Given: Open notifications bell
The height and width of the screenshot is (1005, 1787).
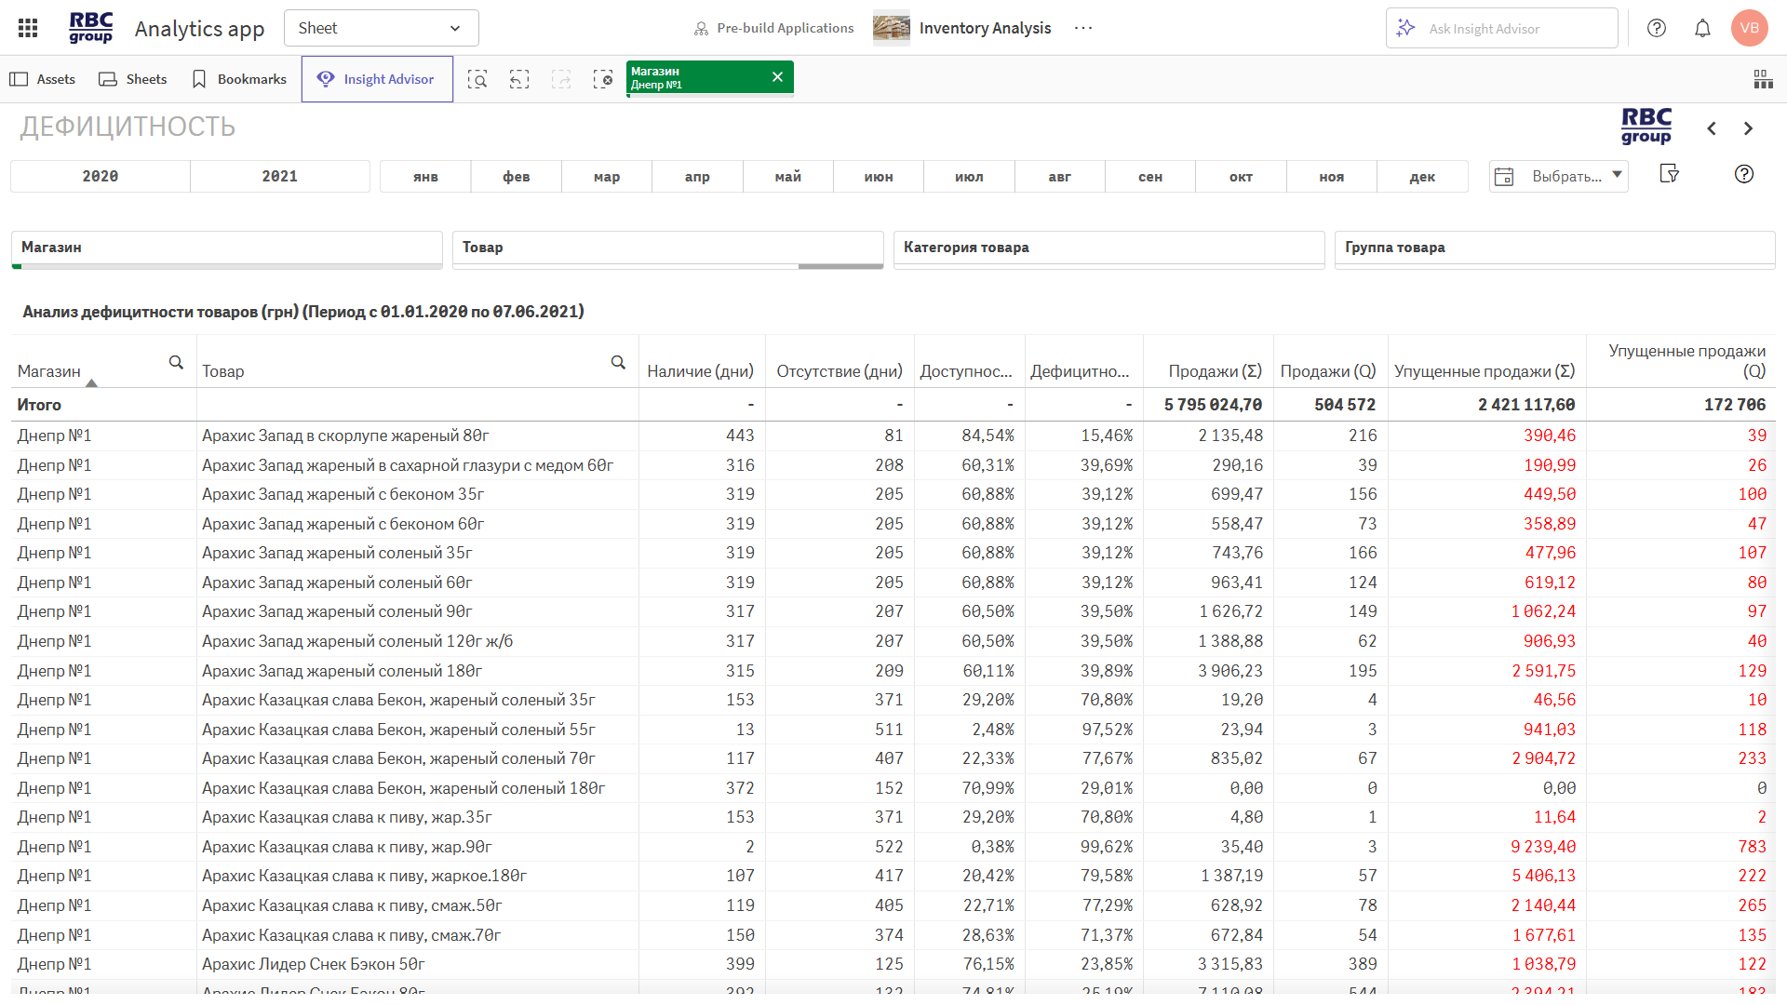Looking at the screenshot, I should (x=1702, y=27).
